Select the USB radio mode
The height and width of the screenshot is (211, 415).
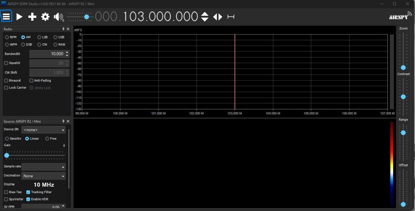tap(56, 37)
